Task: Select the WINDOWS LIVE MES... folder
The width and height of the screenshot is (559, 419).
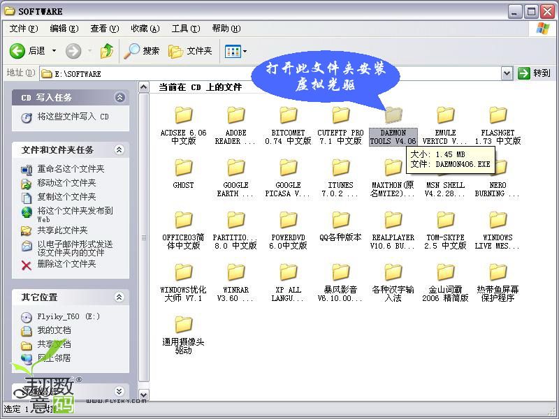Action: pos(498,230)
